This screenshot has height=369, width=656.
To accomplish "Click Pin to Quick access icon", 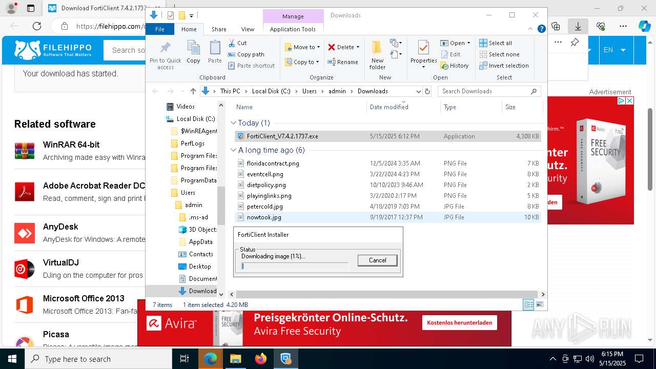I will pyautogui.click(x=165, y=55).
